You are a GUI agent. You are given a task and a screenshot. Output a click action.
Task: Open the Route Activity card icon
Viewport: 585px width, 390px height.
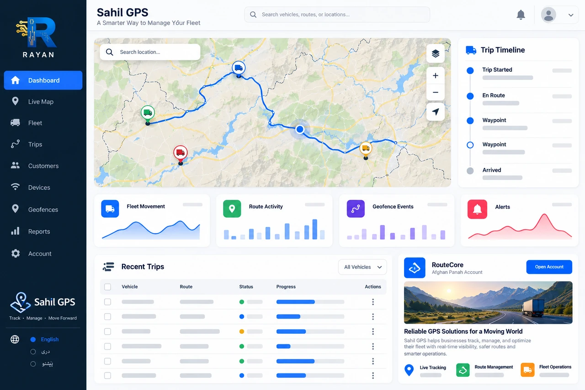pyautogui.click(x=232, y=208)
